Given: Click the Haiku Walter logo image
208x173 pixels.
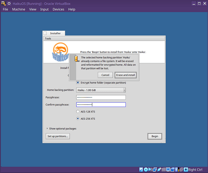Looking at the screenshot, I should point(61,52).
